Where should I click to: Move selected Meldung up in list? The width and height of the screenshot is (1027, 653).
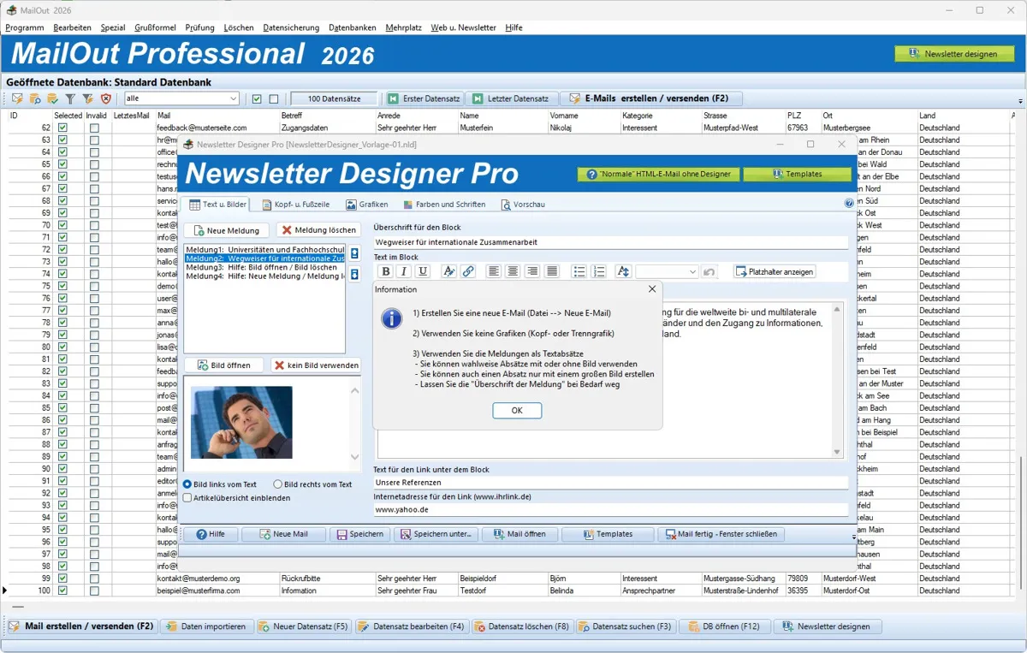(355, 253)
